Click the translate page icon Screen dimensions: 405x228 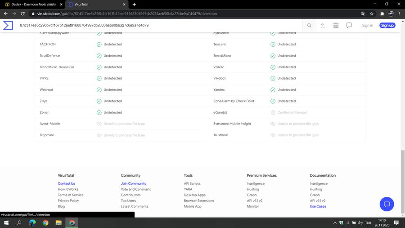[363, 13]
